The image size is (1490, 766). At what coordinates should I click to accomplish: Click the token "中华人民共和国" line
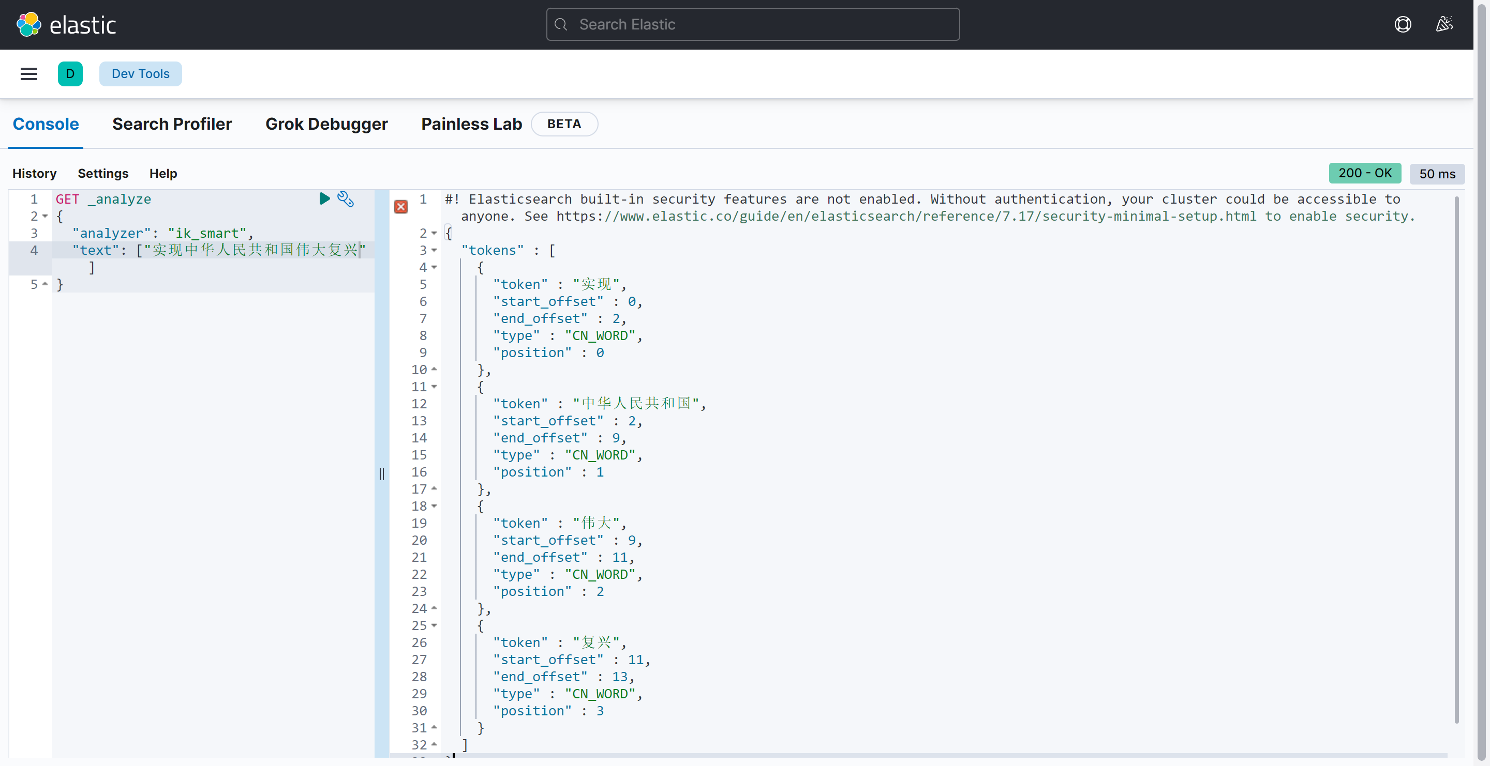[599, 404]
